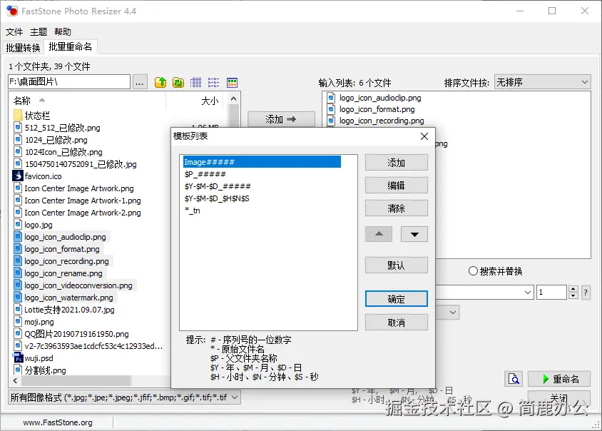
Task: Click the browse folder ... button
Action: (140, 82)
